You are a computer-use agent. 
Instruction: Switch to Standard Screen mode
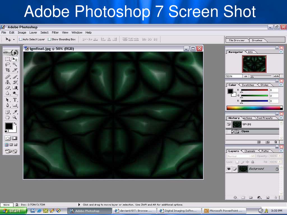point(7,145)
